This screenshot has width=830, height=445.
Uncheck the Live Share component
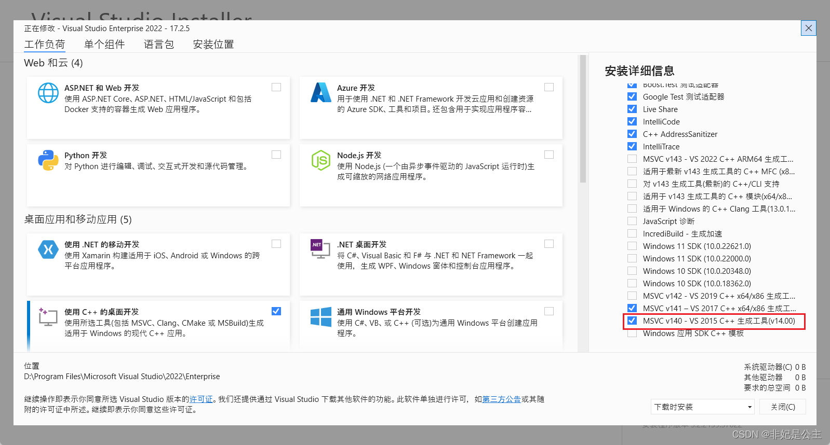point(632,109)
